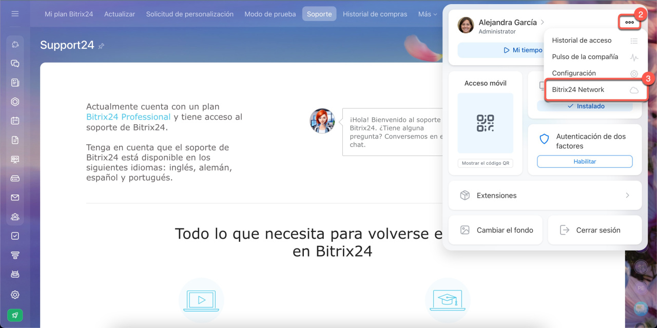Viewport: 657px width, 328px height.
Task: Open the three-dots menu in profile card
Action: [x=629, y=23]
